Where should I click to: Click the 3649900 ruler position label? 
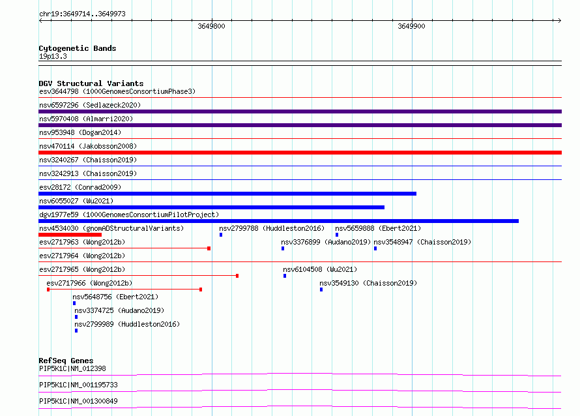[411, 26]
